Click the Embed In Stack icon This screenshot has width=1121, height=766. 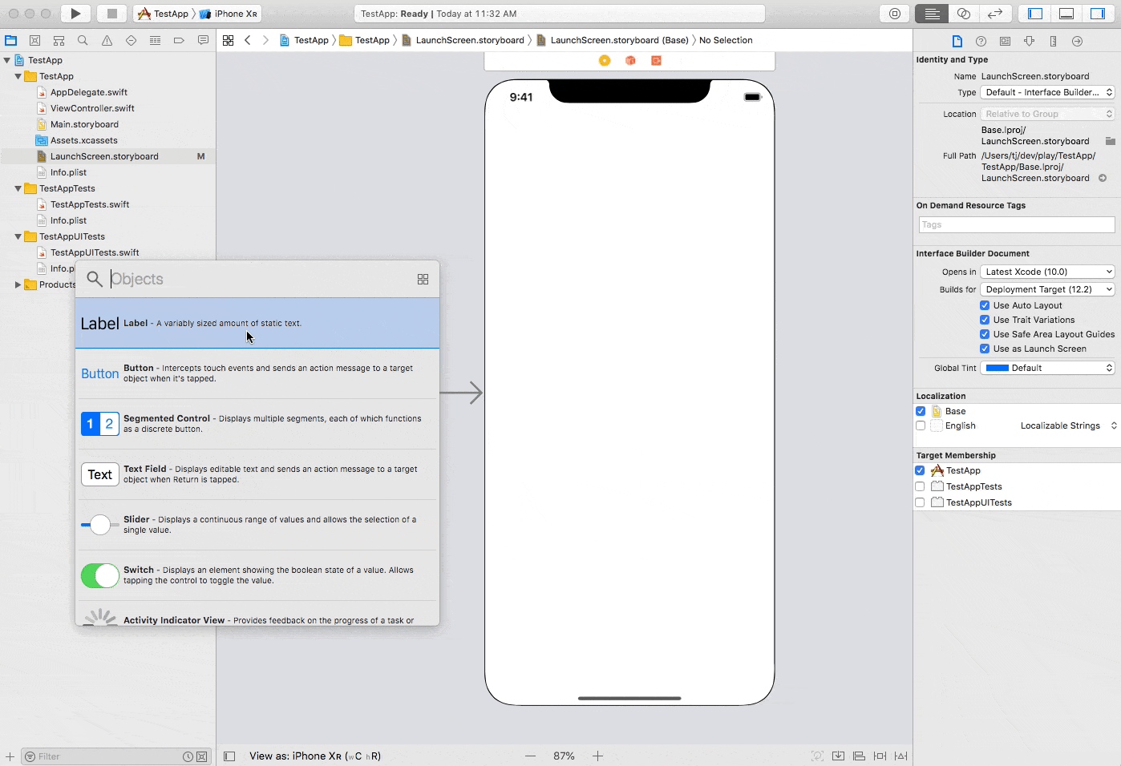838,756
